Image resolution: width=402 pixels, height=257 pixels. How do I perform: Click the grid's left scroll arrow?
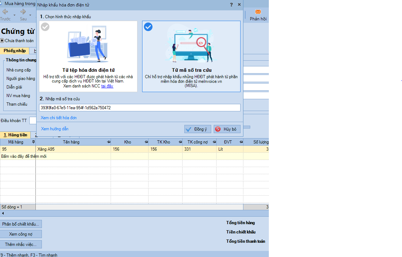click(3, 213)
